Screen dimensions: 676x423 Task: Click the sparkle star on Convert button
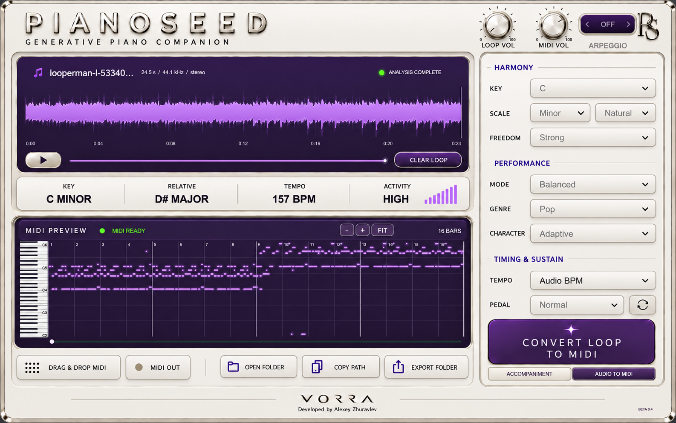coord(571,330)
